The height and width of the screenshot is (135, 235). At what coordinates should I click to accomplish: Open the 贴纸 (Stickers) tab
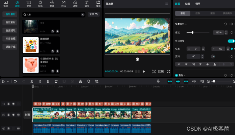tap(40, 4)
